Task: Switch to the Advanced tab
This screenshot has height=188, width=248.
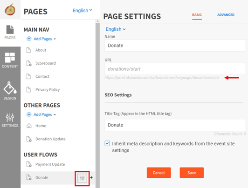Action: pos(226,15)
